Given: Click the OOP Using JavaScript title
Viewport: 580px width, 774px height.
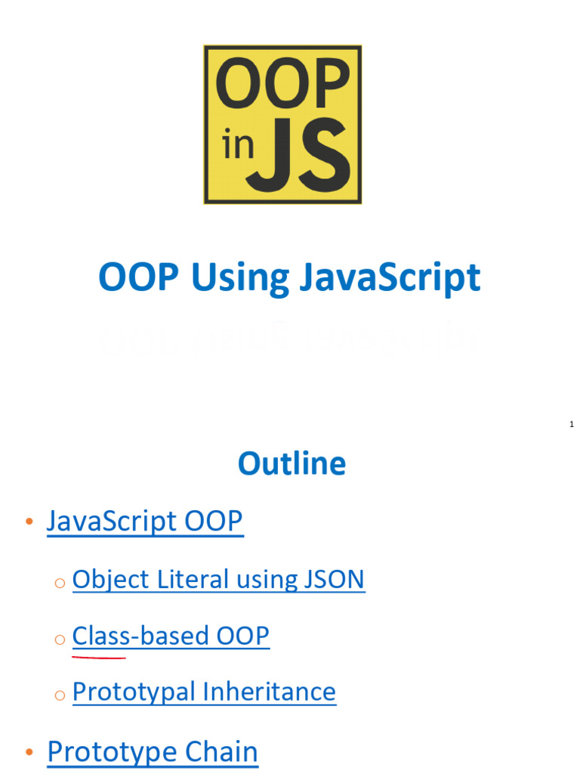Looking at the screenshot, I should point(289,278).
